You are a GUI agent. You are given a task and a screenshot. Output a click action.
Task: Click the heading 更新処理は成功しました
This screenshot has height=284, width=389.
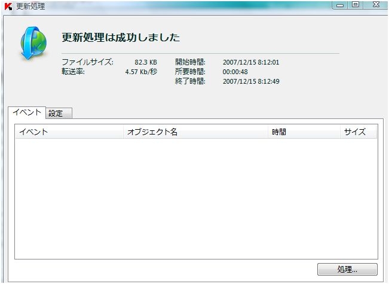click(x=121, y=38)
